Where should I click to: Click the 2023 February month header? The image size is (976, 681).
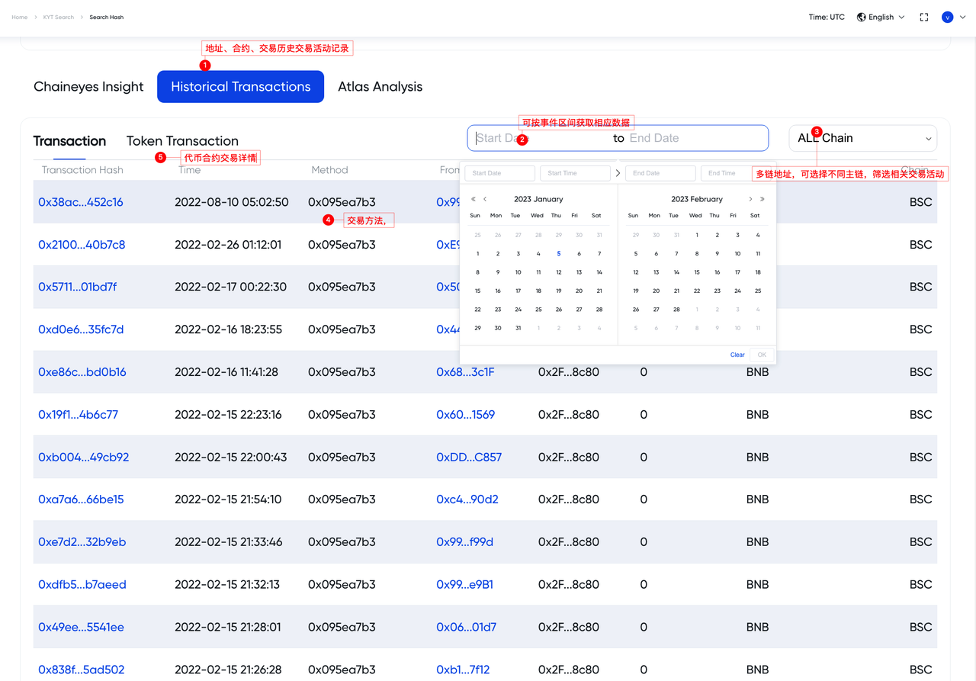(x=697, y=199)
